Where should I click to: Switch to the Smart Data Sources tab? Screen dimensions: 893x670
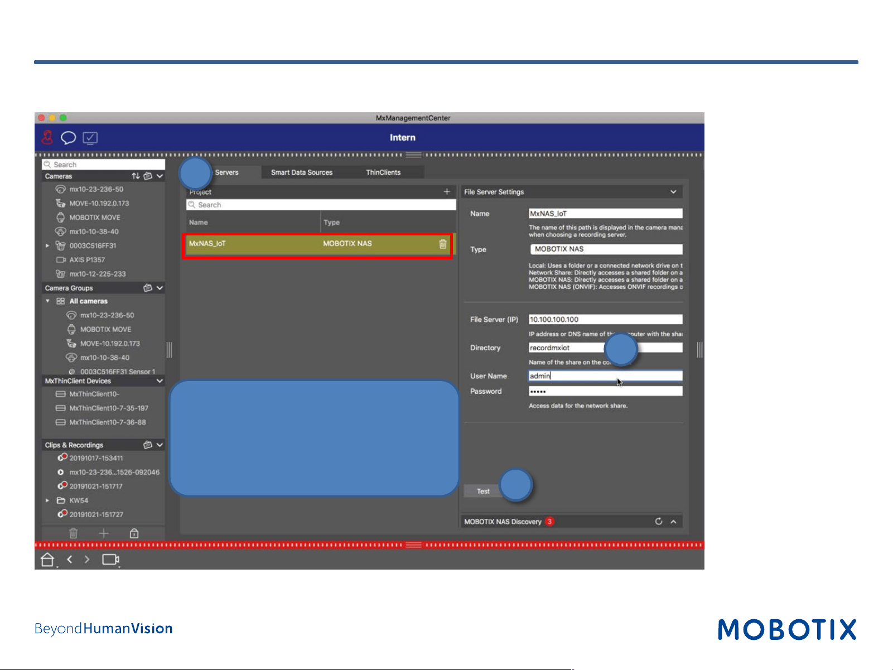click(302, 172)
